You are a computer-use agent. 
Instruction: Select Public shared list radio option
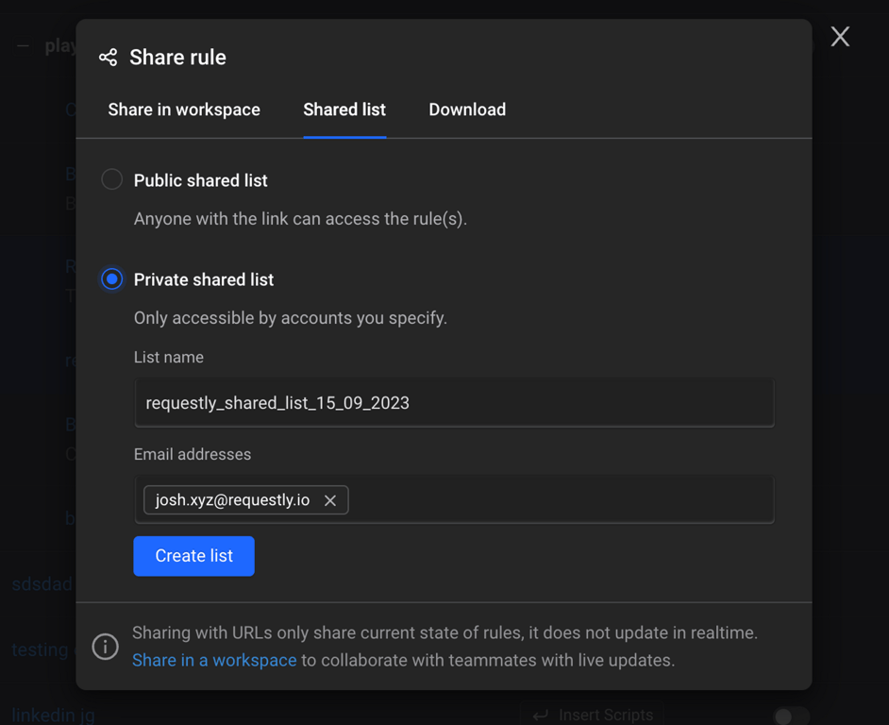pyautogui.click(x=112, y=179)
